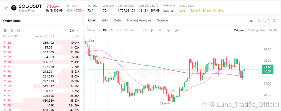Open the Solana Price link
281x111 pixels.
[x=27, y=10]
